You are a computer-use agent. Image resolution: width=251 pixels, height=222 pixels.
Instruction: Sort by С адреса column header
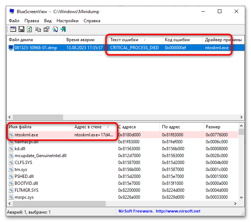tap(138, 127)
